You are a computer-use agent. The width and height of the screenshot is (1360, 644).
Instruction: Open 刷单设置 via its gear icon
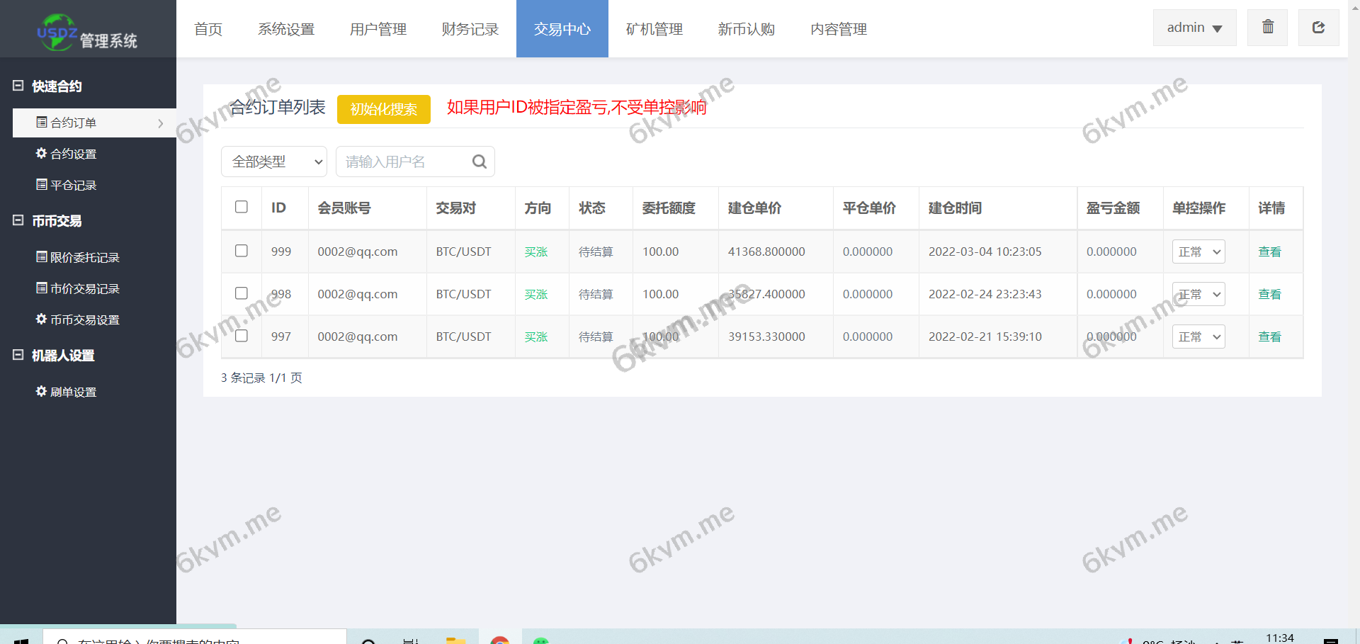click(x=40, y=392)
